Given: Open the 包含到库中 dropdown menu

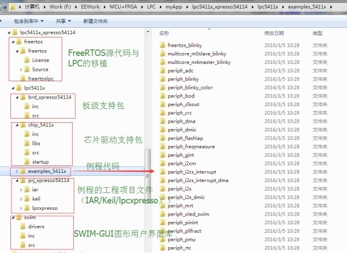Looking at the screenshot, I should coord(29,21).
